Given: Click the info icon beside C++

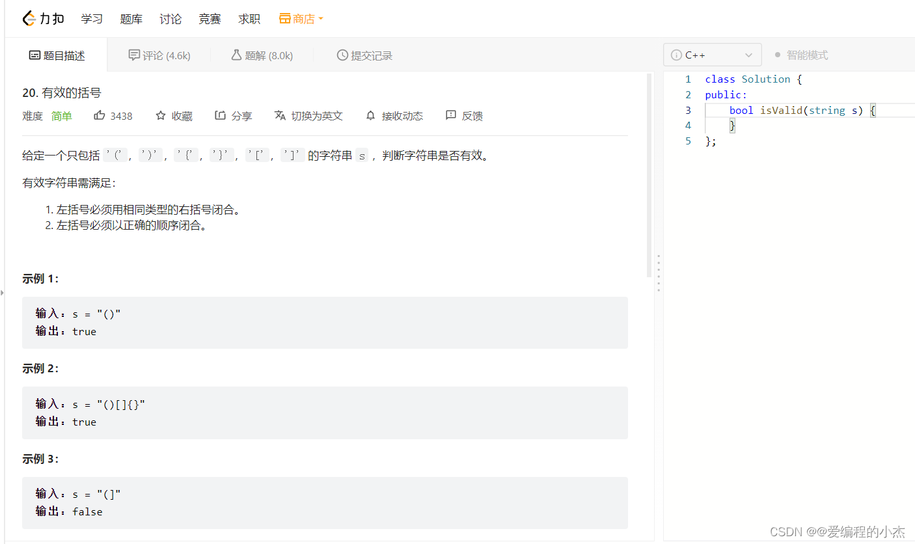Looking at the screenshot, I should click(x=676, y=55).
